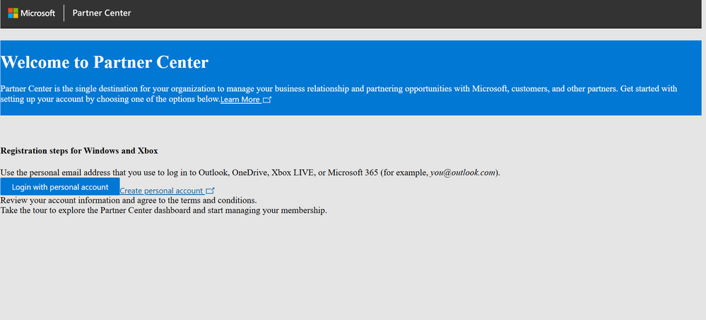Open the Partner Center header title
Viewport: 706px width, 320px height.
coord(102,13)
